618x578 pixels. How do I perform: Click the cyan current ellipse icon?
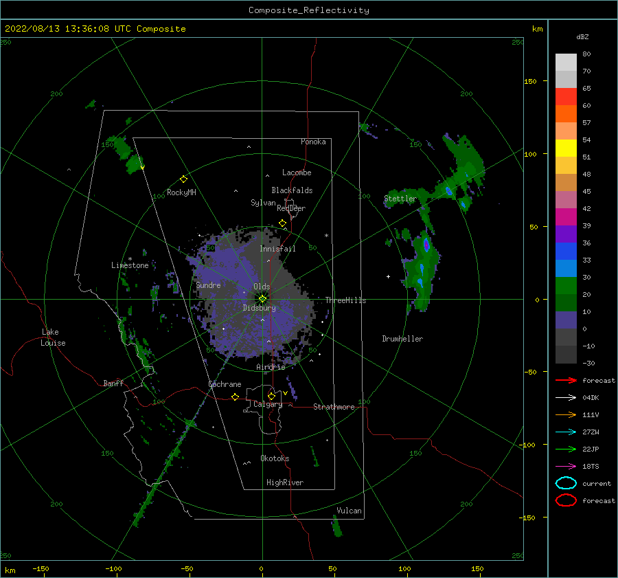[566, 483]
